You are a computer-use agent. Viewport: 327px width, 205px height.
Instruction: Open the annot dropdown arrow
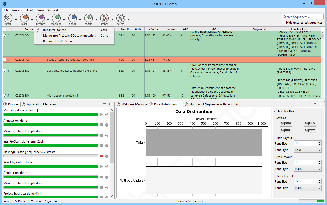point(80,20)
